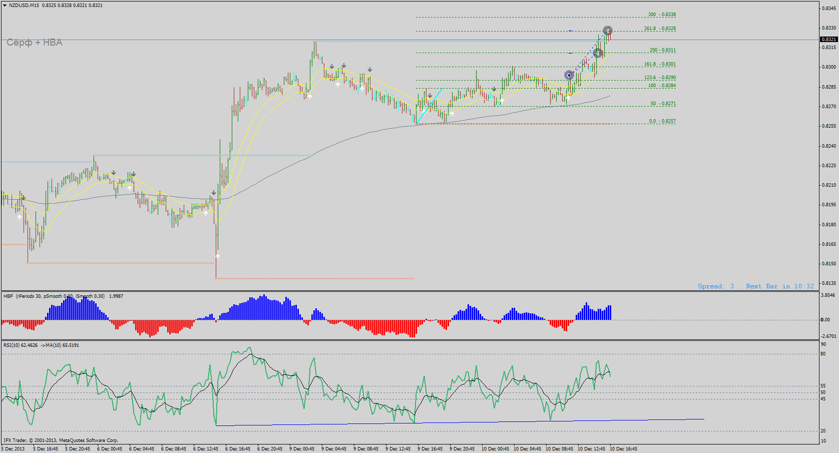
Task: Click price scale value 0.8210
Action: (829, 185)
